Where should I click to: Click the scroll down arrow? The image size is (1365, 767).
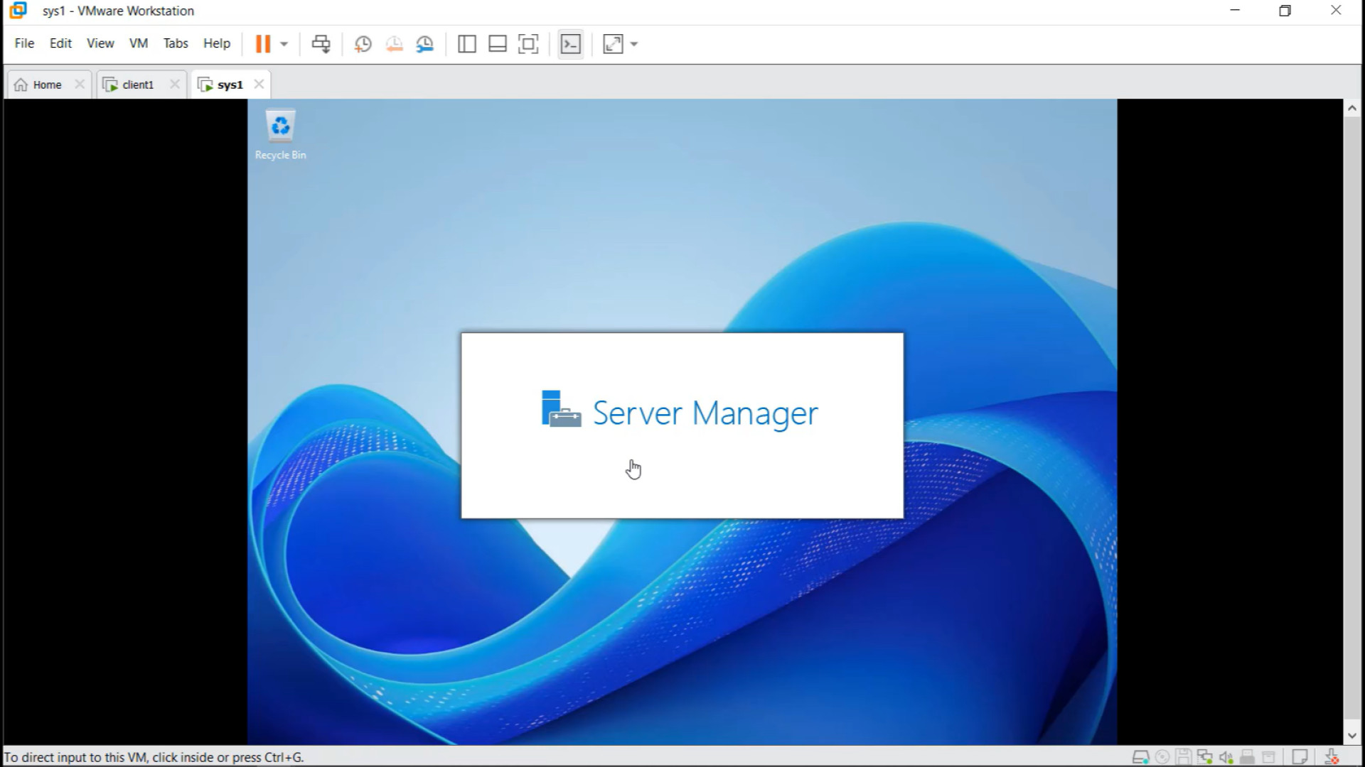pos(1351,736)
